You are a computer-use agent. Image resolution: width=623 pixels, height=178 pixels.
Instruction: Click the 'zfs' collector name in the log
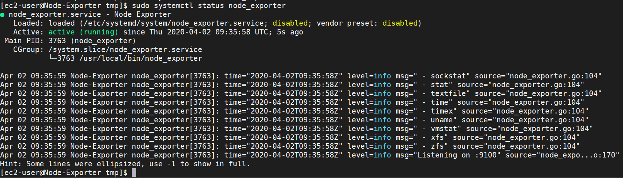(437, 147)
